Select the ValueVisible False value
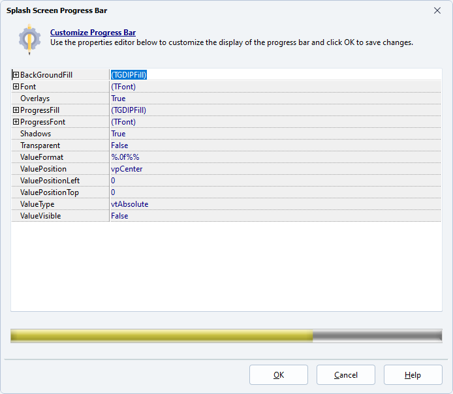 [x=119, y=216]
